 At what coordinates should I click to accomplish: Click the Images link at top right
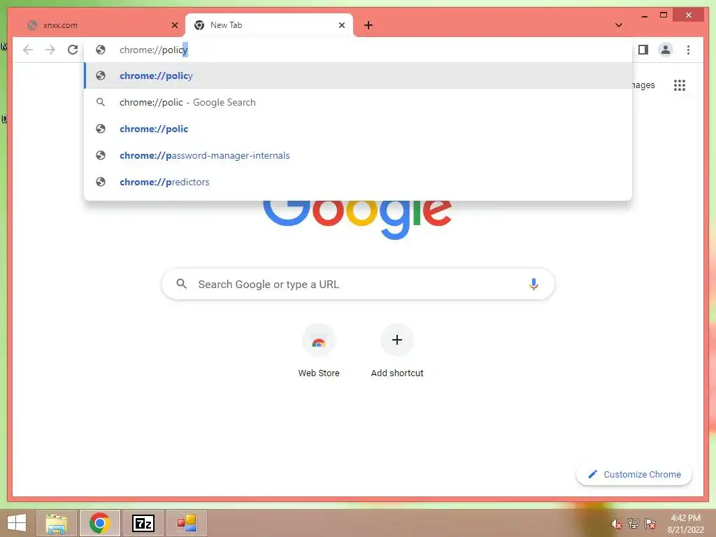pos(643,85)
